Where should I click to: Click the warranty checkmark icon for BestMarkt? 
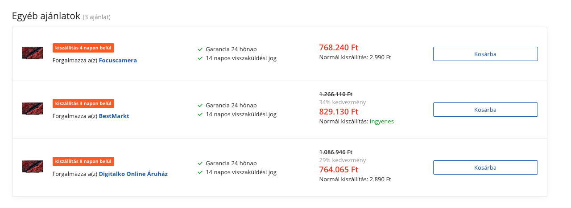(x=200, y=106)
